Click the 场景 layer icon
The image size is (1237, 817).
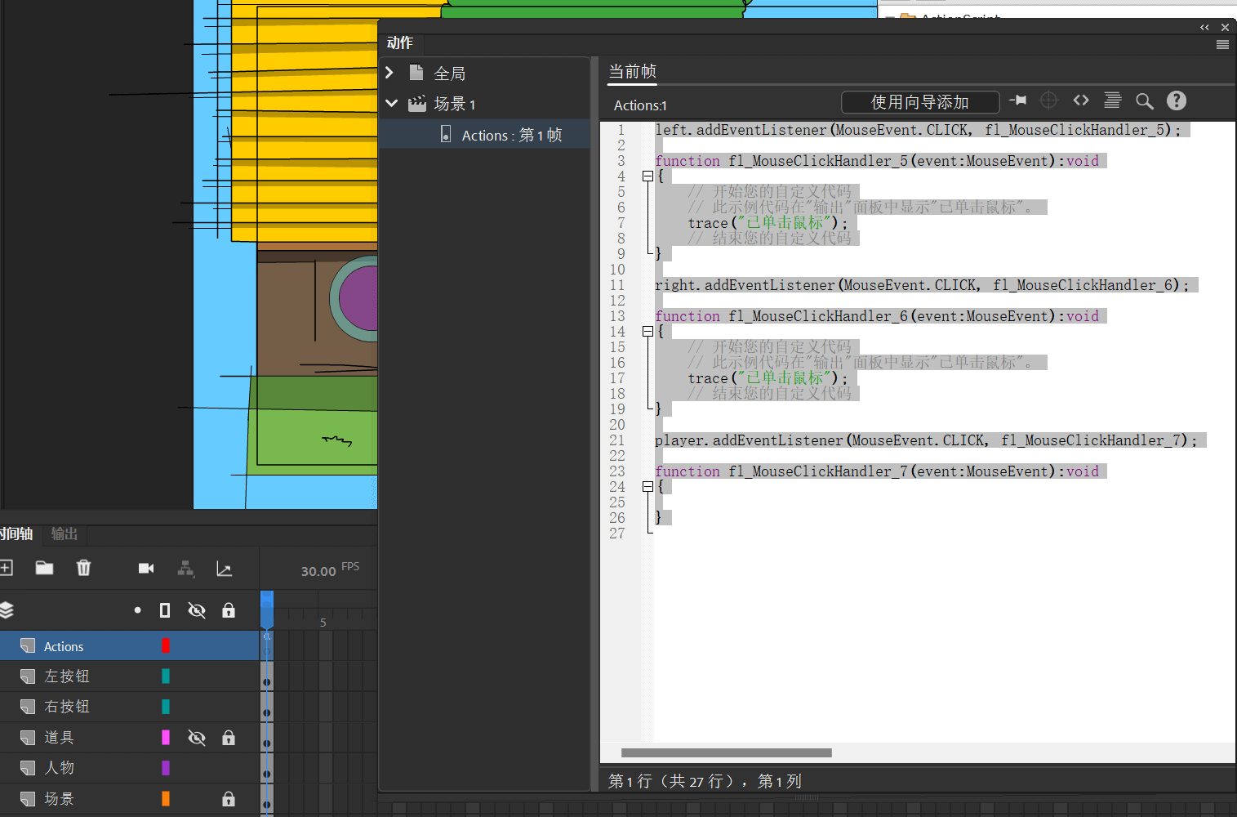pos(28,799)
